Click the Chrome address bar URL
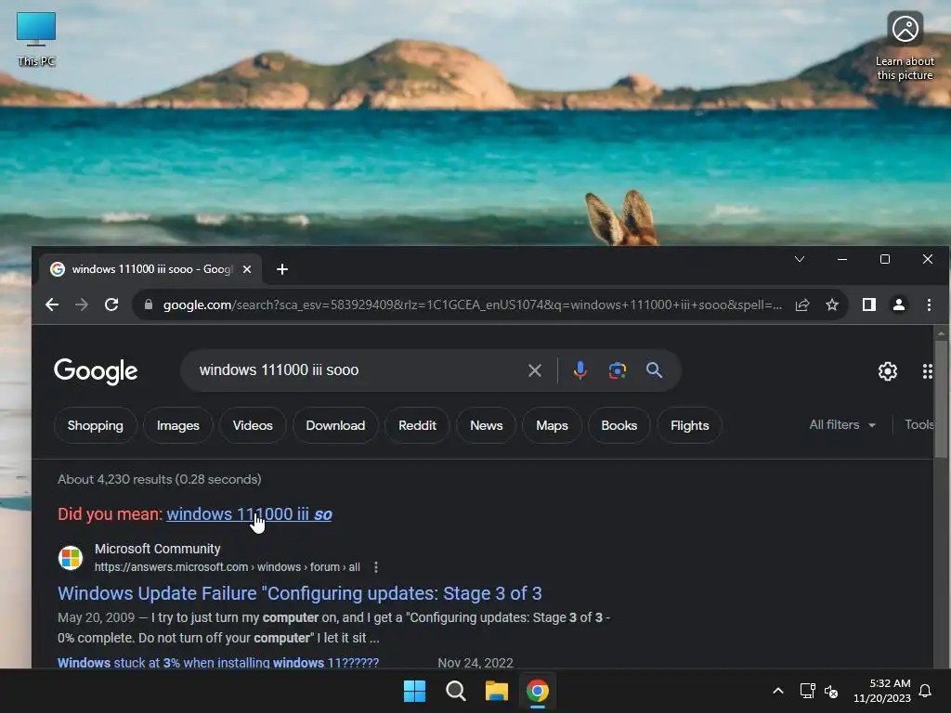951x713 pixels. (473, 305)
